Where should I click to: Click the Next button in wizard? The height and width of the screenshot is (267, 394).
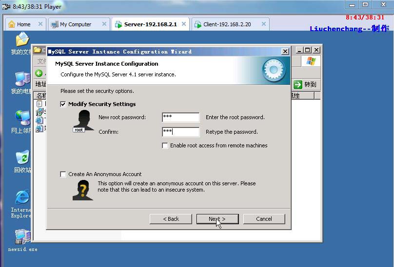pos(217,219)
